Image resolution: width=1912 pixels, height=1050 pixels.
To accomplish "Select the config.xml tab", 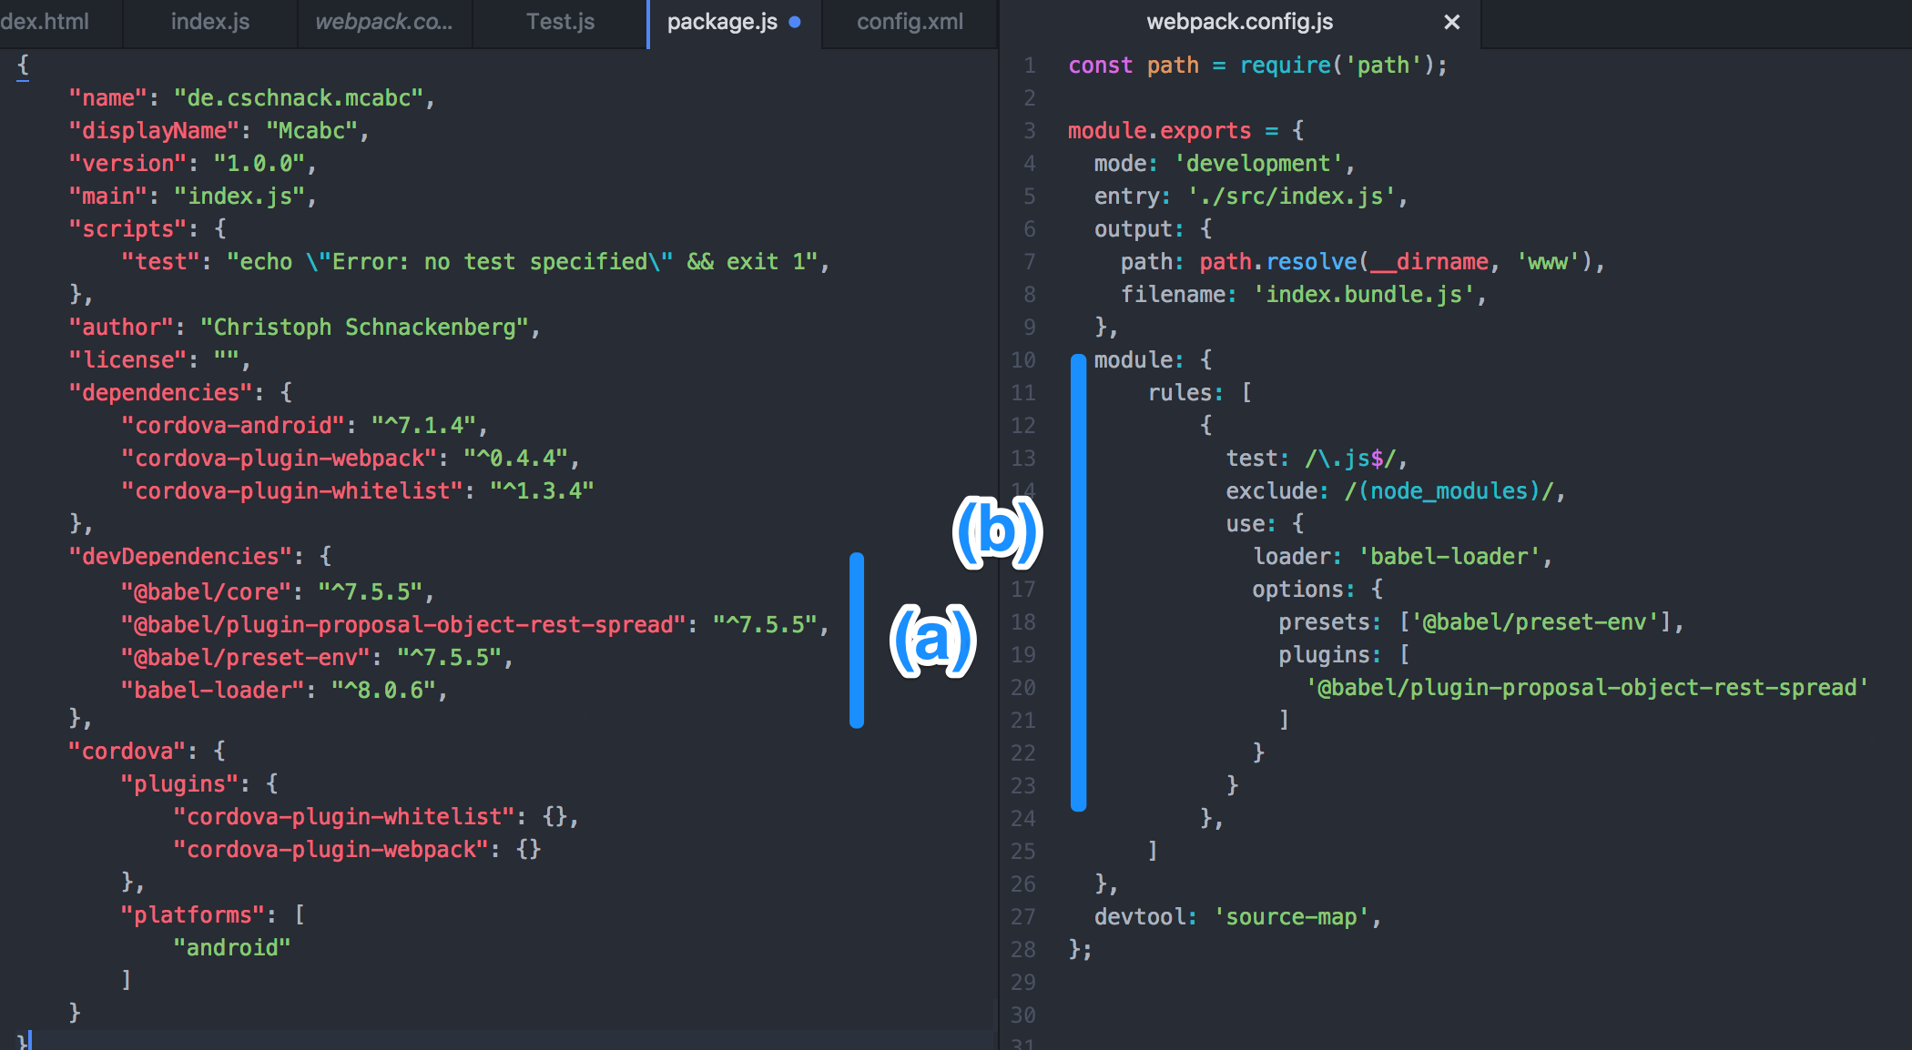I will (908, 22).
